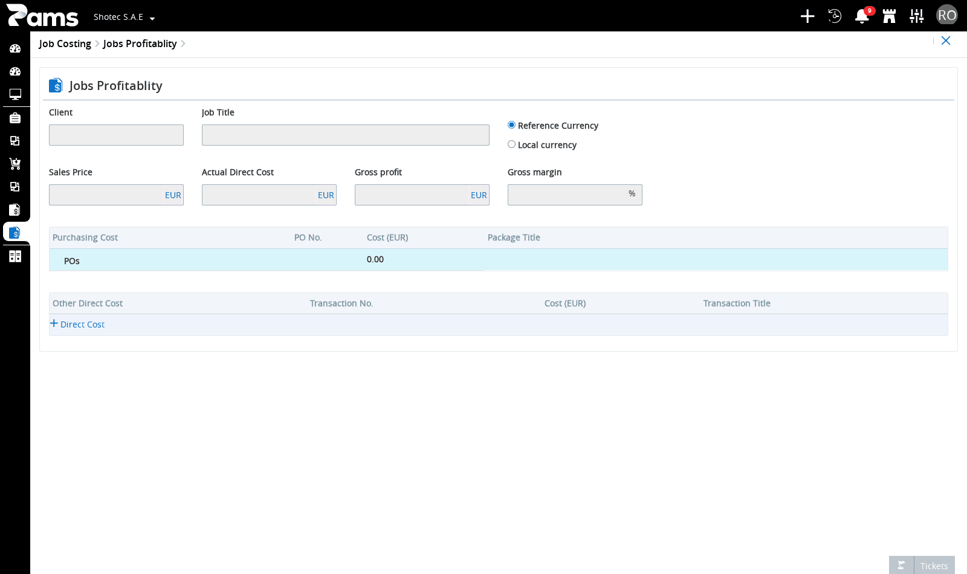
Task: Select the active blue dollar document sidebar icon
Action: point(15,233)
